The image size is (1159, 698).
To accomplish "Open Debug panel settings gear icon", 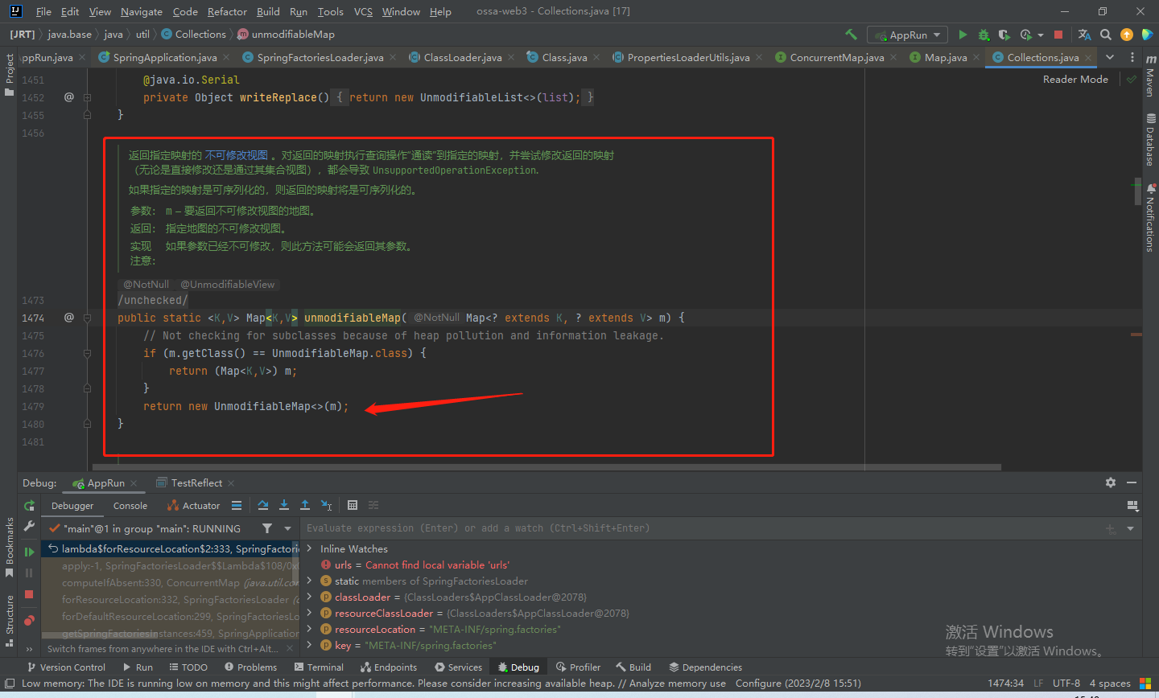I will 1111,482.
